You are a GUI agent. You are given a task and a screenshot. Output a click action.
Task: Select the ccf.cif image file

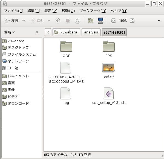(x=109, y=71)
